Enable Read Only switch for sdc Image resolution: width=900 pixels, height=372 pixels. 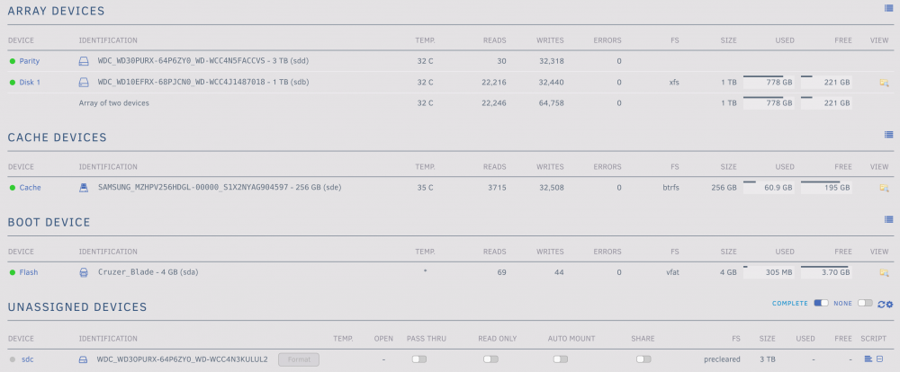tap(490, 359)
